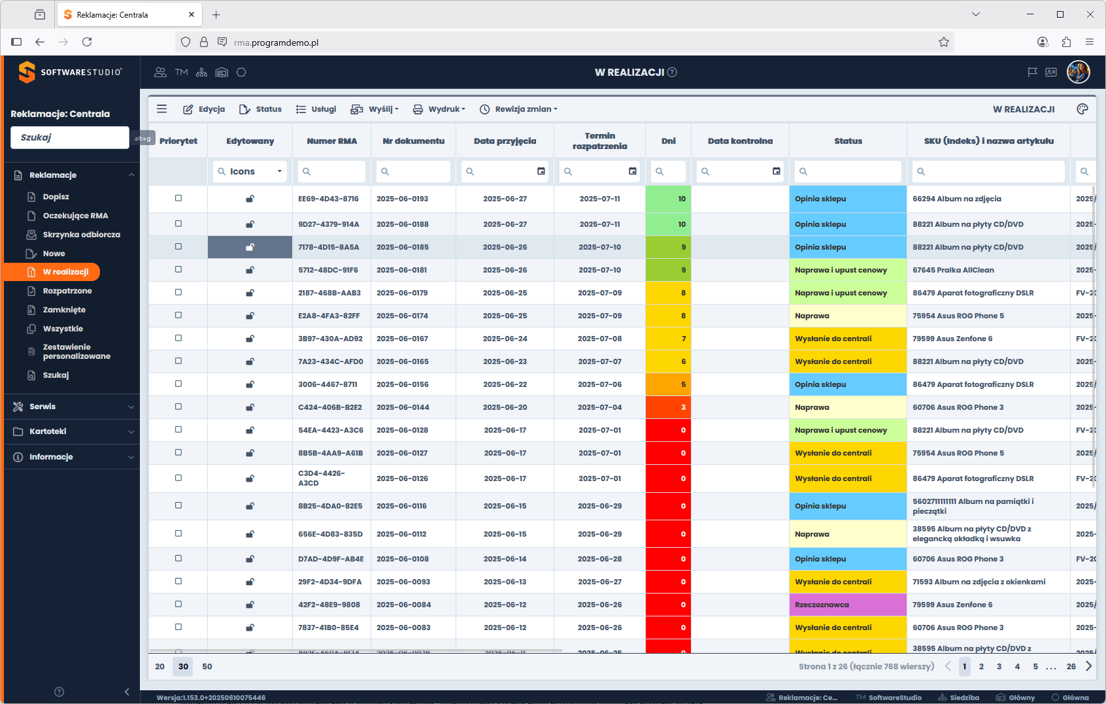Open calendar picker in Data przyjęcia filter

point(541,171)
